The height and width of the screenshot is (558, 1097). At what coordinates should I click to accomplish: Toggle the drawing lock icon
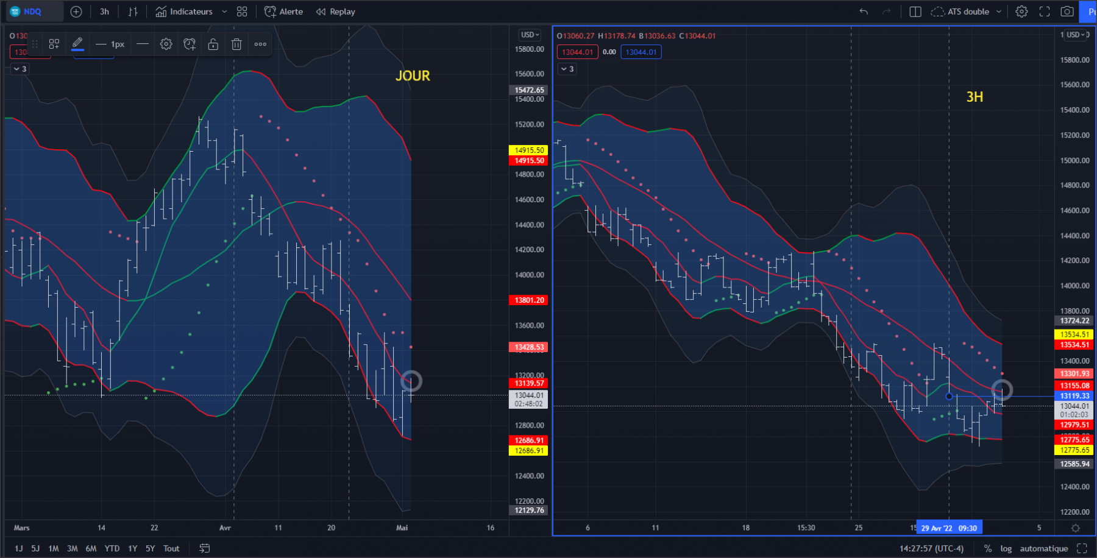(x=213, y=44)
